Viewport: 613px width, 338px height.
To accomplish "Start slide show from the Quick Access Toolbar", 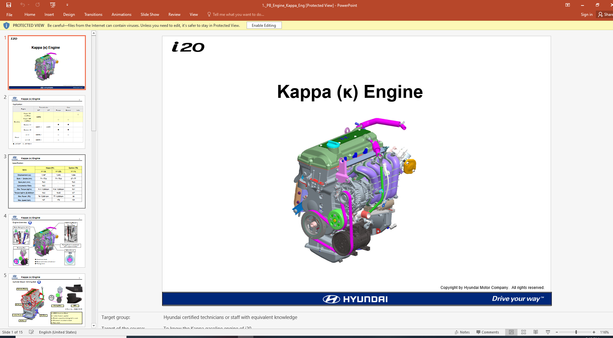I will (x=53, y=5).
